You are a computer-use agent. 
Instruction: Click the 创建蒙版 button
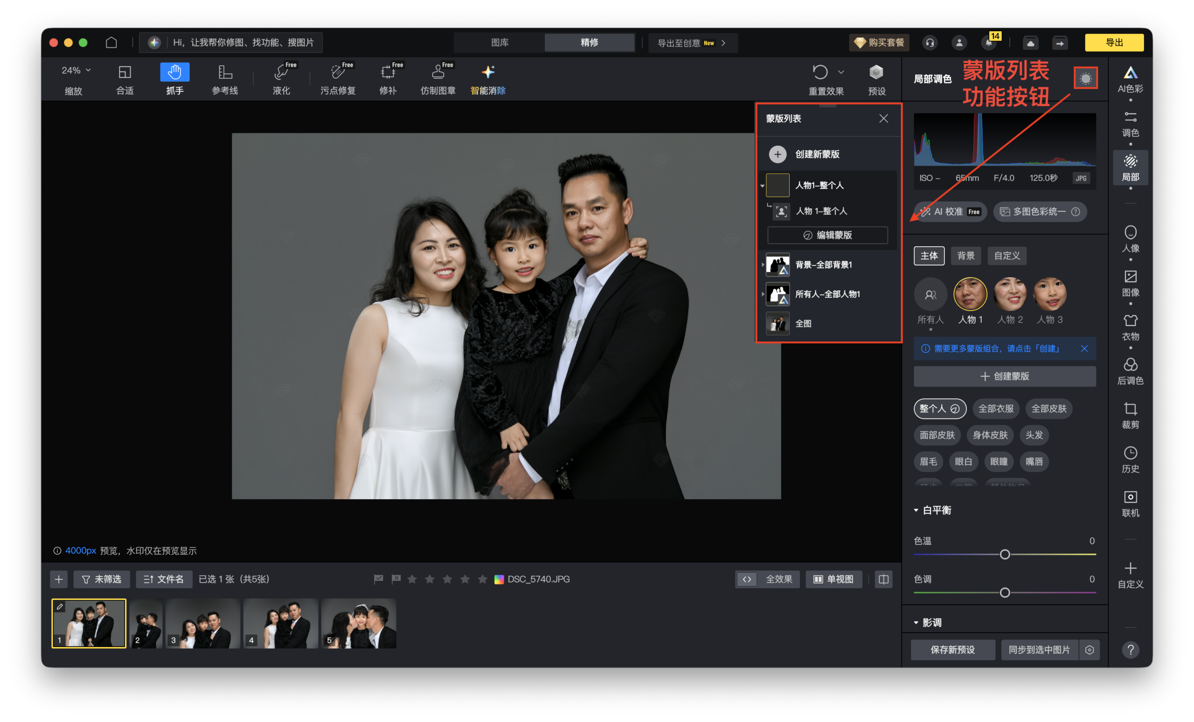(x=1004, y=376)
